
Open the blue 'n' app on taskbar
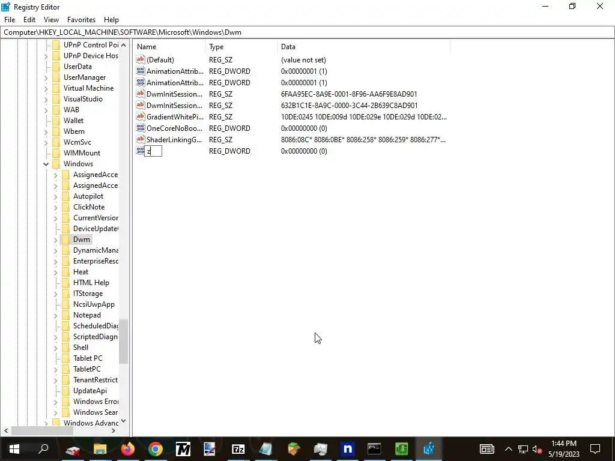click(x=348, y=449)
